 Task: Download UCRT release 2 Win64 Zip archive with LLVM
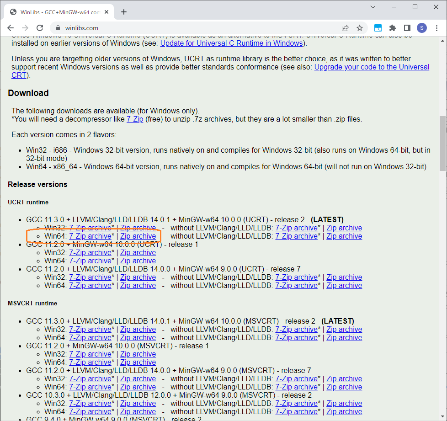point(138,236)
